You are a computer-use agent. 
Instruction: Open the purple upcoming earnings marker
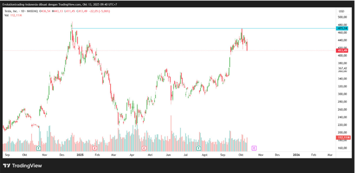tap(254, 148)
